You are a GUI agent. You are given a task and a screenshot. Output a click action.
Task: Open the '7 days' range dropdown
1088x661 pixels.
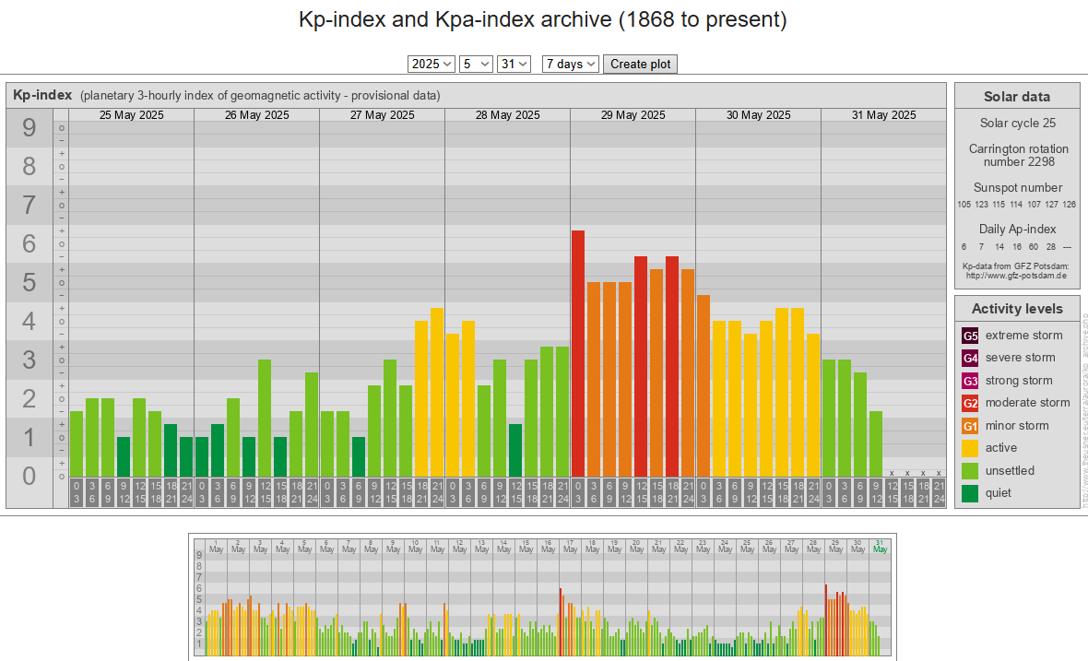pyautogui.click(x=571, y=64)
